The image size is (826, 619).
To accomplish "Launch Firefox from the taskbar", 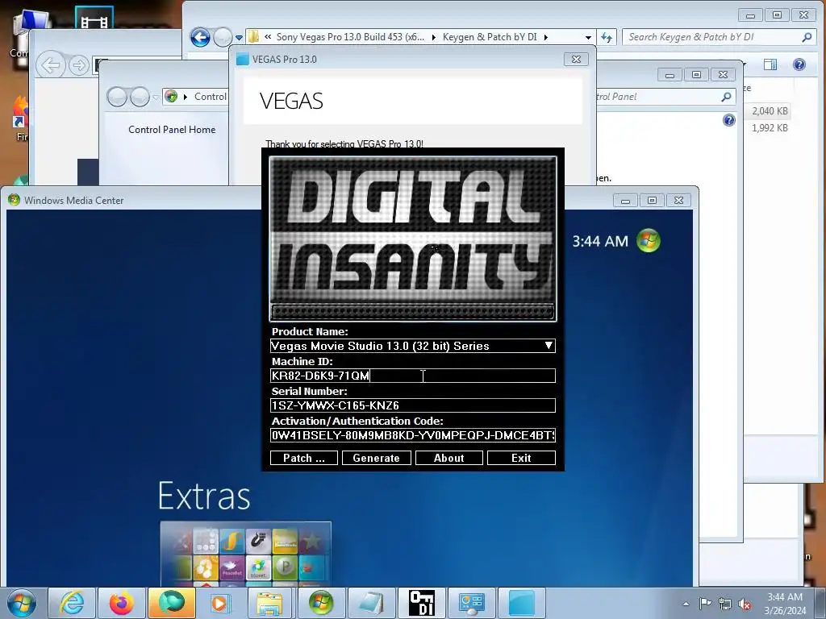I will pos(122,603).
